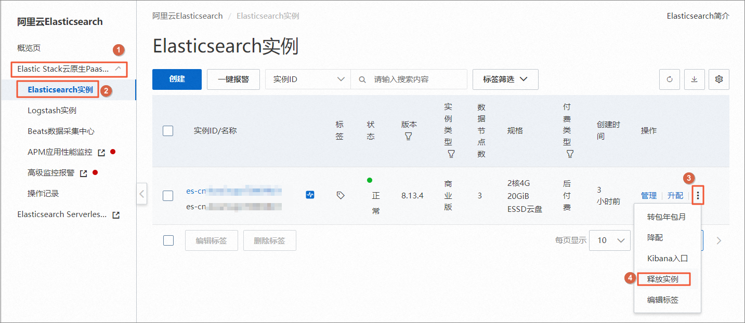The image size is (745, 323).
Task: Toggle the bottom bulk-select checkbox
Action: [168, 240]
